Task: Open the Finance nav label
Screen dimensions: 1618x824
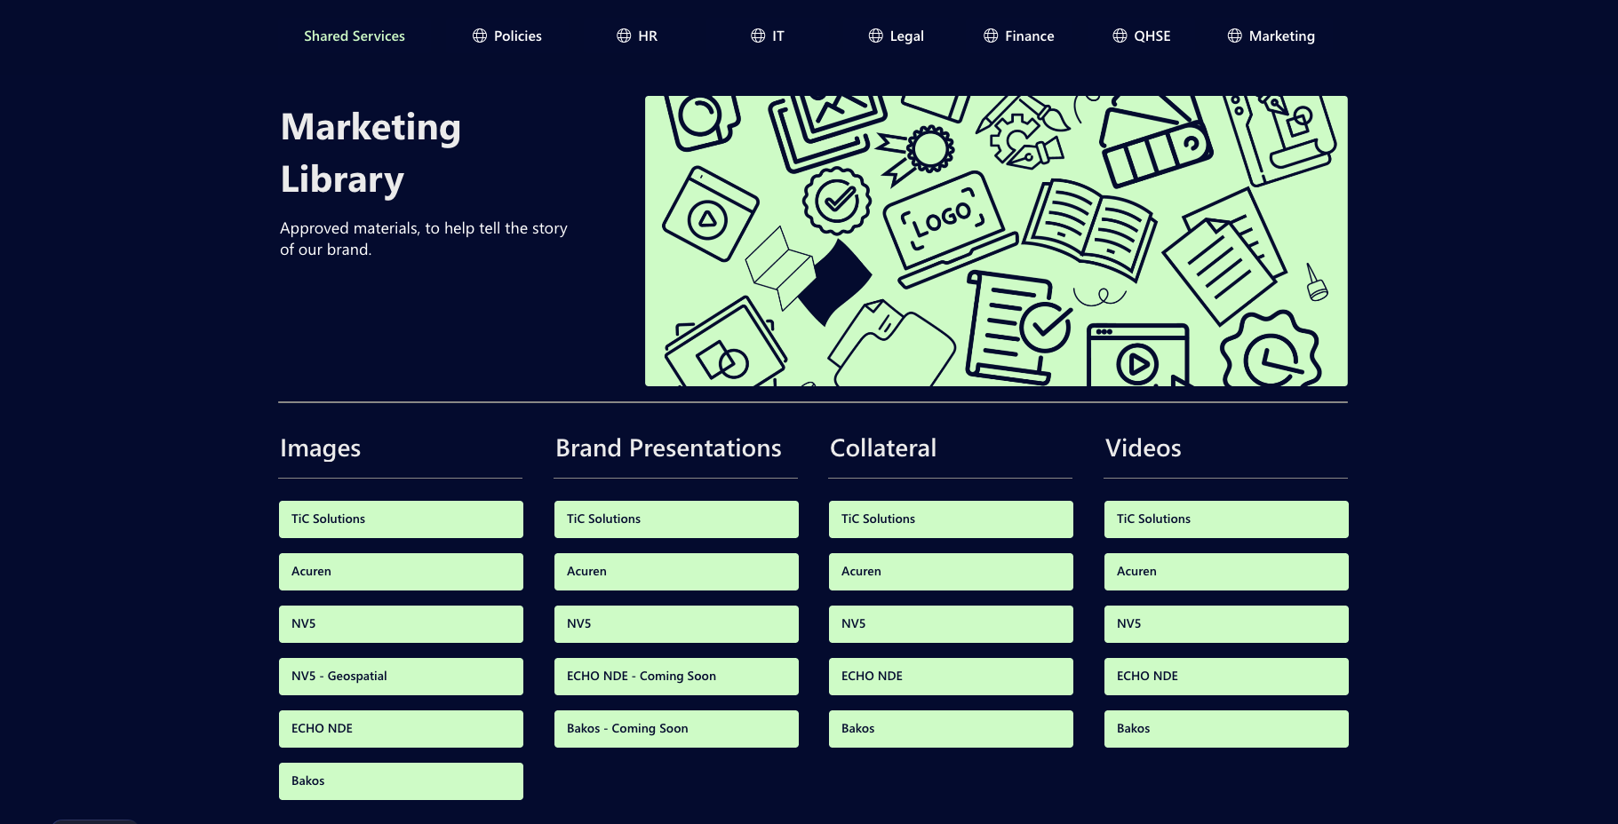Action: [x=1030, y=36]
